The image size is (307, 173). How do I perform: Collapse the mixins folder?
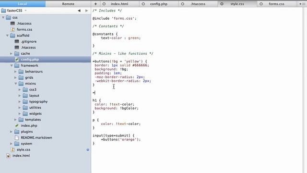tap(15, 84)
